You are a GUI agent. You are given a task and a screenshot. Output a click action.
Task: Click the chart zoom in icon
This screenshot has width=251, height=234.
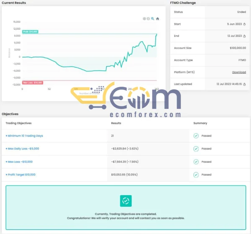click(x=144, y=19)
